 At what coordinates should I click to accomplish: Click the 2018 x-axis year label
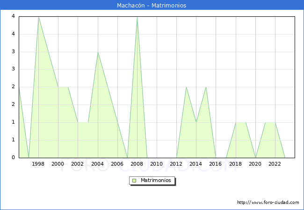point(236,164)
